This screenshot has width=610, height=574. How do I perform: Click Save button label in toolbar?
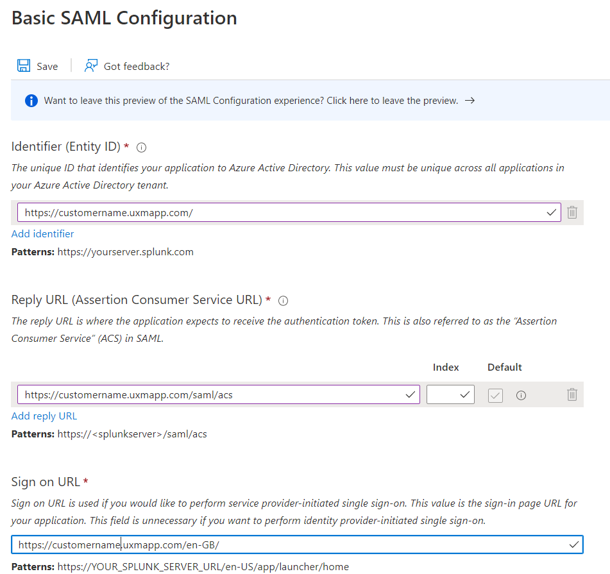tap(47, 66)
